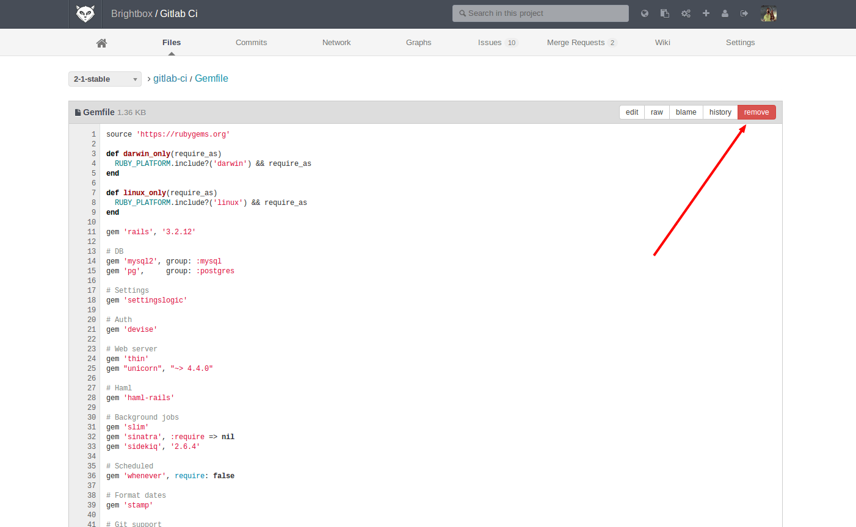This screenshot has height=527, width=856.
Task: Click the user avatar picture
Action: pos(768,13)
